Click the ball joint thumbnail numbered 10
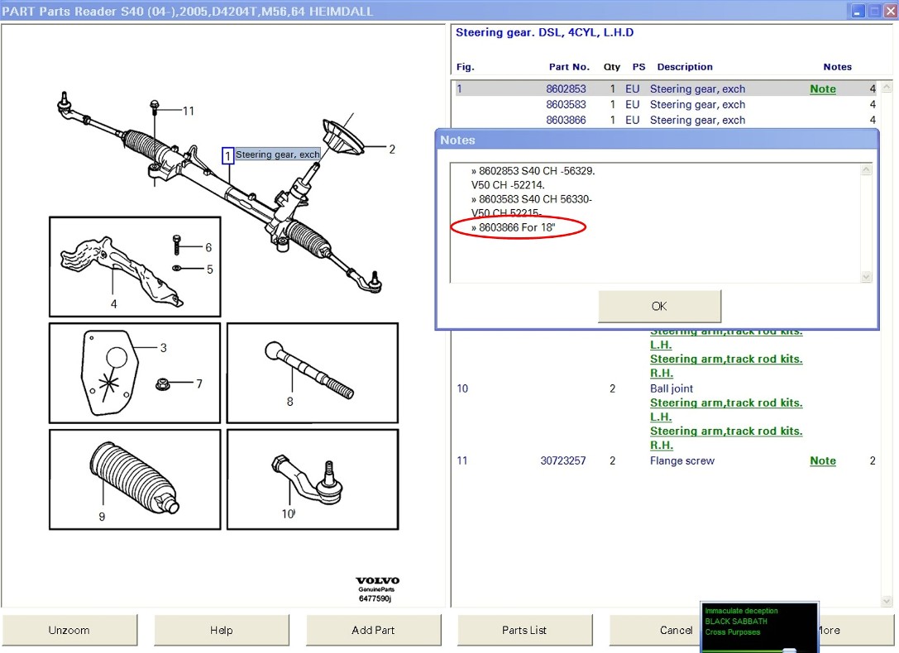The width and height of the screenshot is (899, 653). point(313,479)
